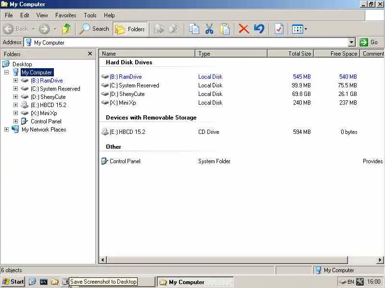The width and height of the screenshot is (385, 288).
Task: Open the Forward history dropdown arrow
Action: point(55,29)
